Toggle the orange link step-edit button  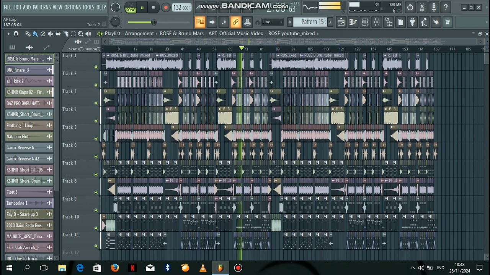click(x=235, y=22)
